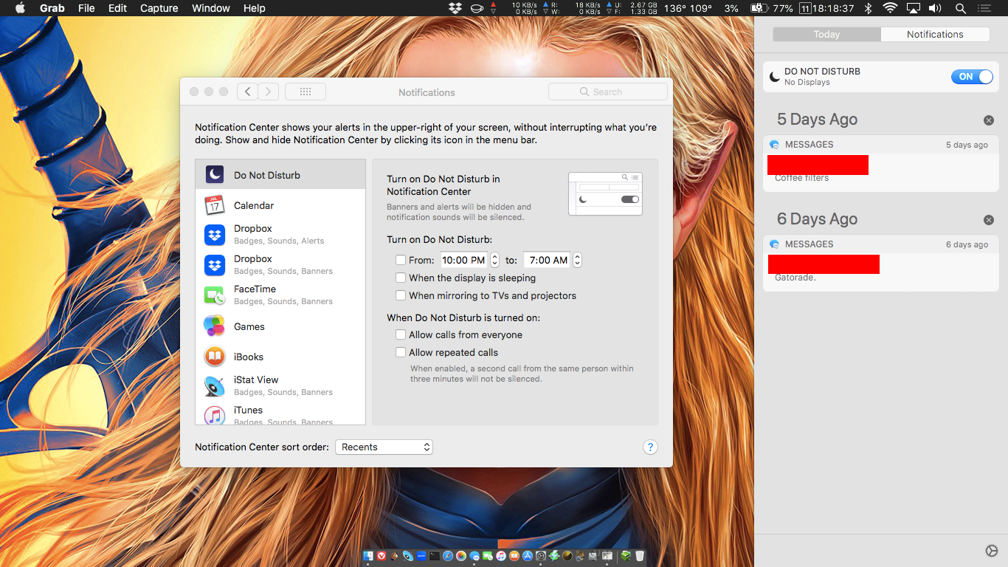Click Dropbox icon in menu bar
This screenshot has width=1008, height=567.
[x=455, y=8]
